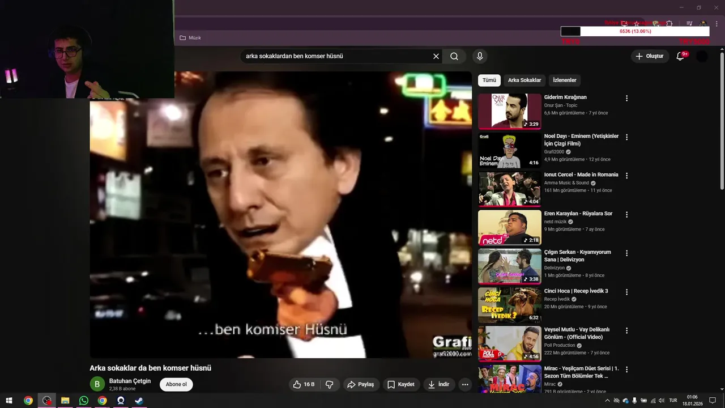The image size is (725, 408).
Task: Open options menu for Noel Dayı - Eminem
Action: tap(626, 137)
